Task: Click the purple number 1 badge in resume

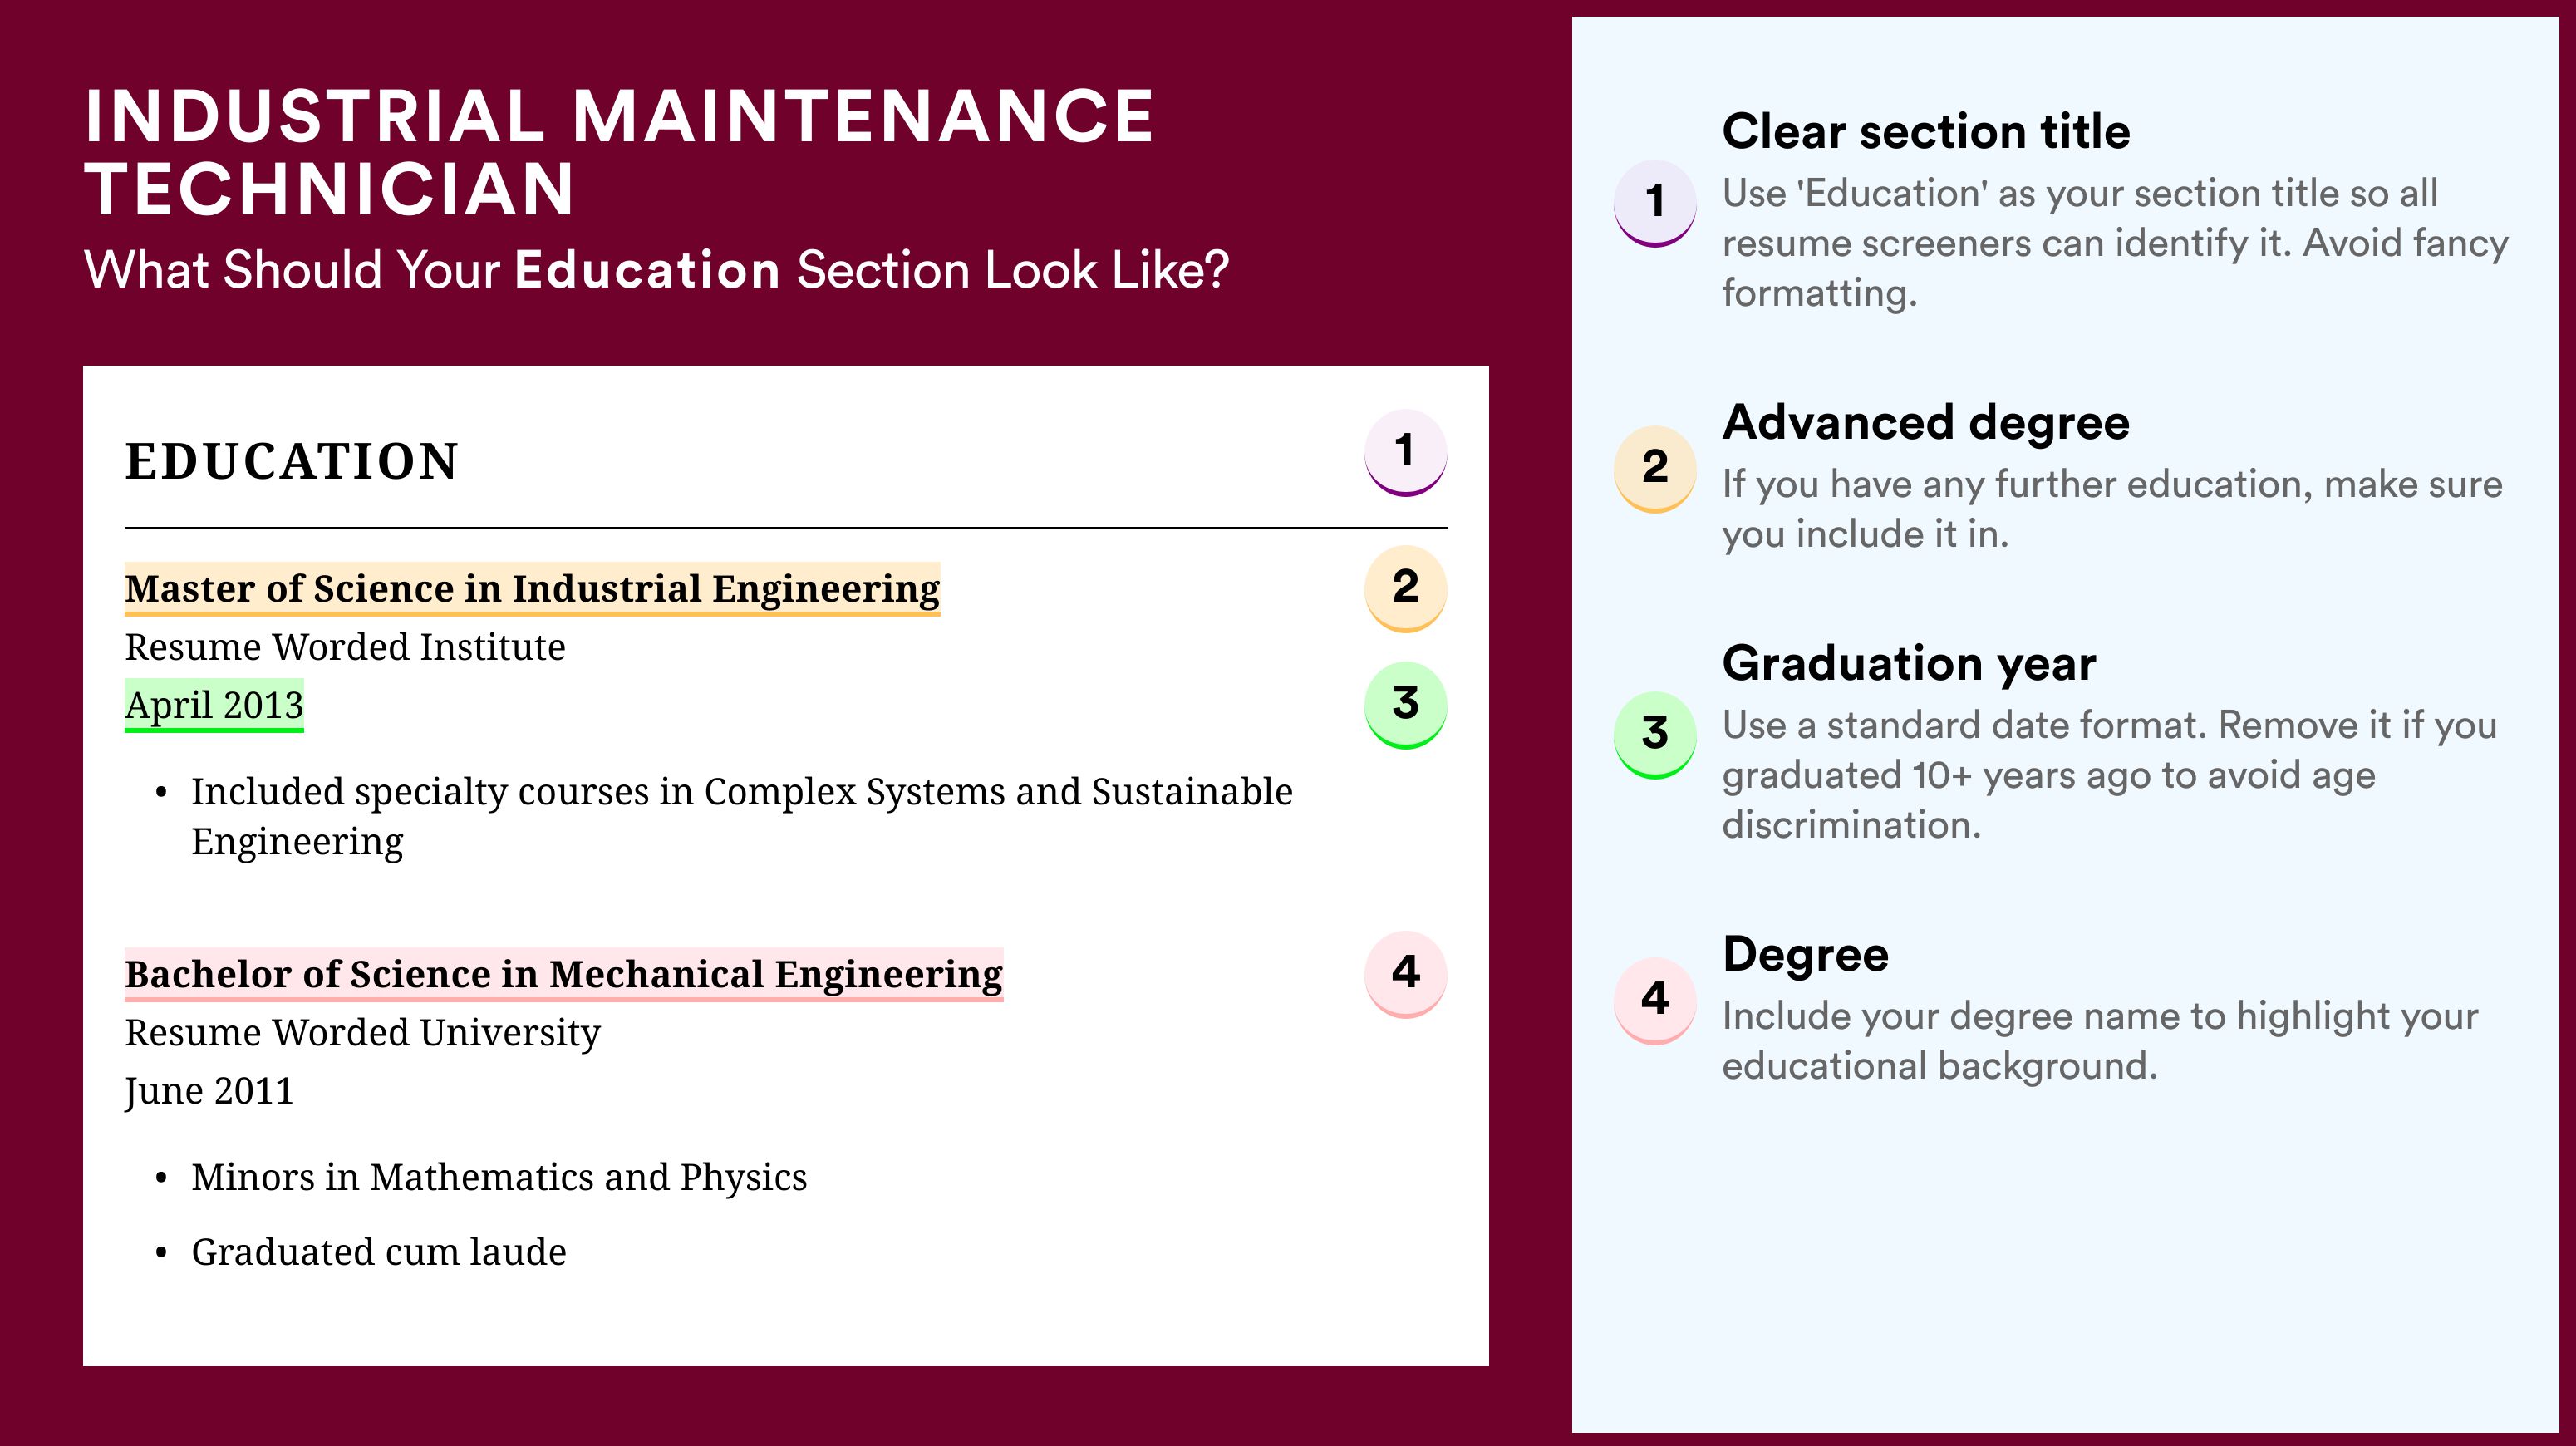Action: click(x=1405, y=452)
